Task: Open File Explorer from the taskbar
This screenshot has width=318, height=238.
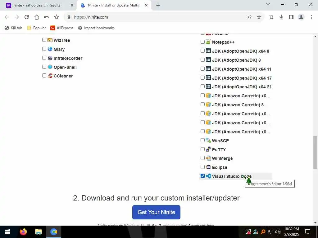Action: coord(38,232)
